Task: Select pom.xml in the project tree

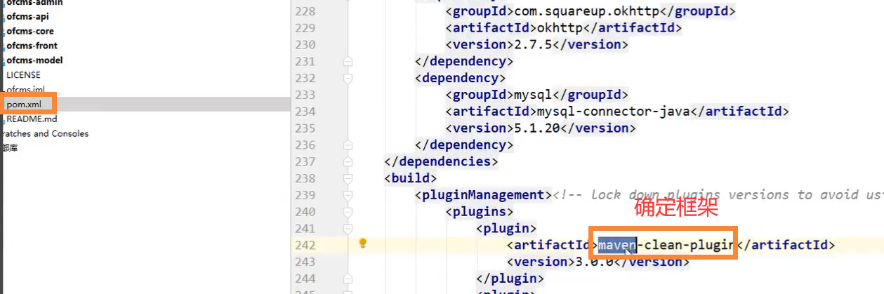Action: (x=24, y=104)
